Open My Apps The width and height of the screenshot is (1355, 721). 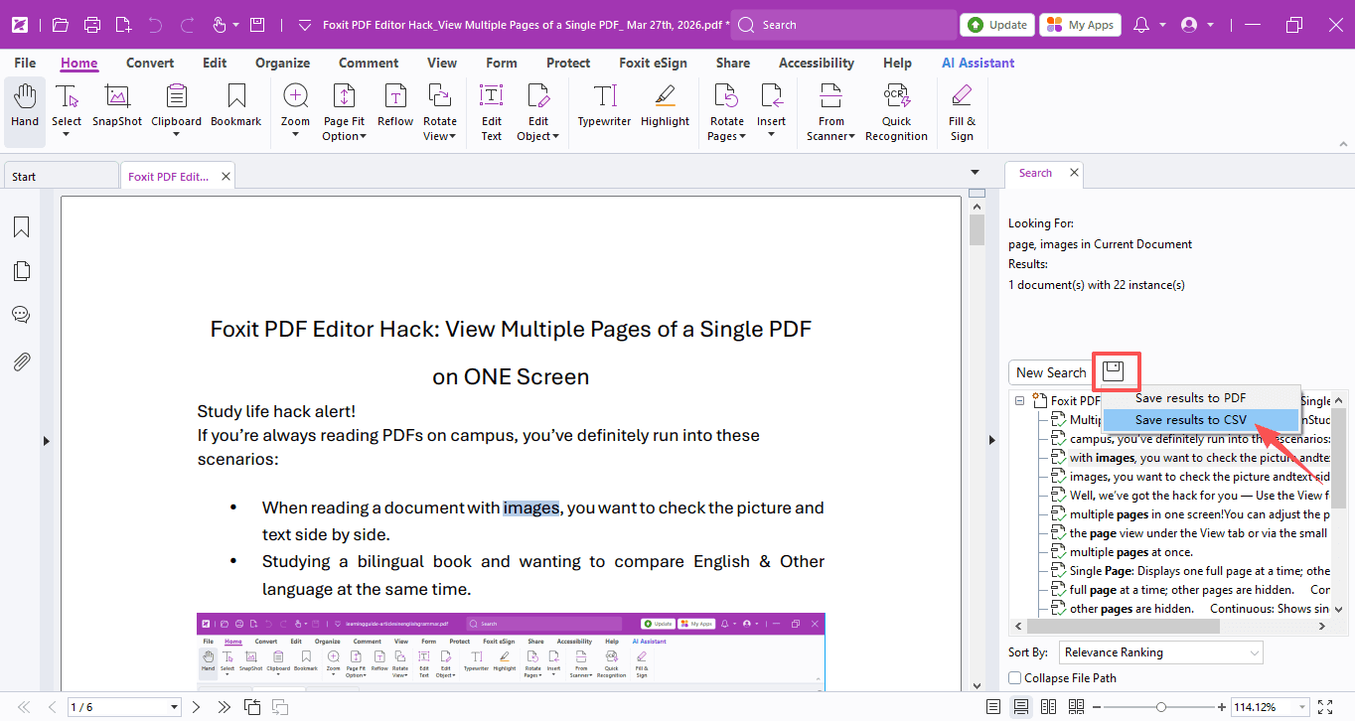click(1080, 25)
